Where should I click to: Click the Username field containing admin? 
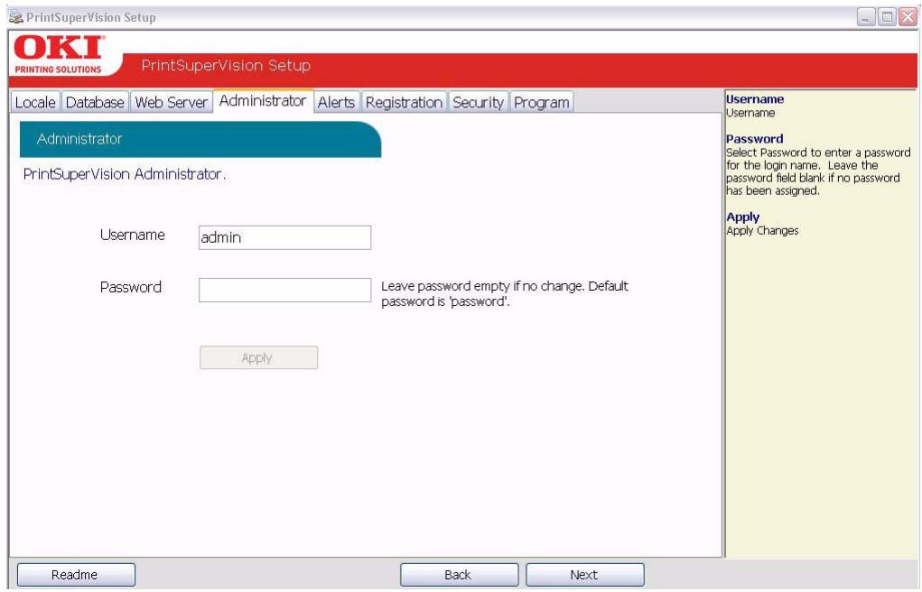coord(284,237)
